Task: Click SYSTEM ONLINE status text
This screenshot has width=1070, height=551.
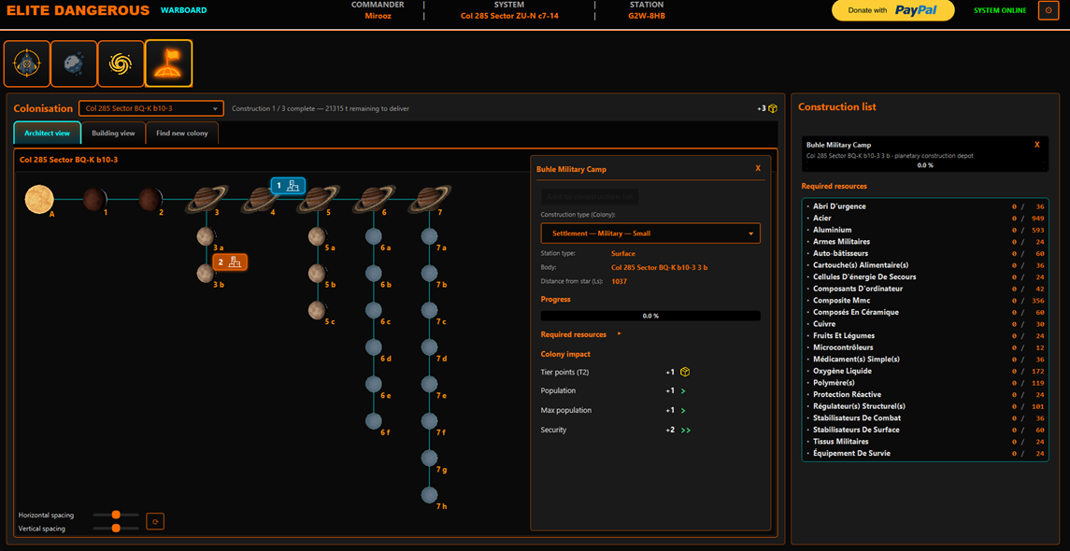Action: coord(1000,10)
